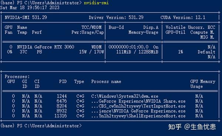Click the nvidia-smi command text
Screen dimensions: 222x136
click(x=96, y=3)
